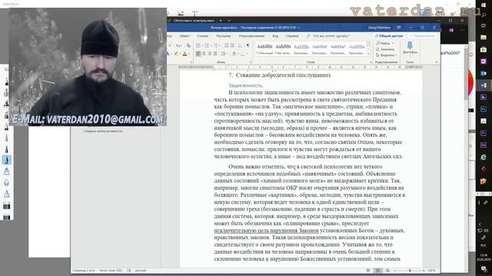The image size is (492, 276).
Task: Click the SketchBook text tool (T)
Action: [x=194, y=13]
